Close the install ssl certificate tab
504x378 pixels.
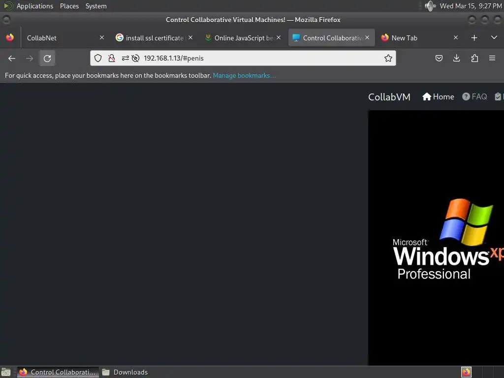[x=190, y=37]
